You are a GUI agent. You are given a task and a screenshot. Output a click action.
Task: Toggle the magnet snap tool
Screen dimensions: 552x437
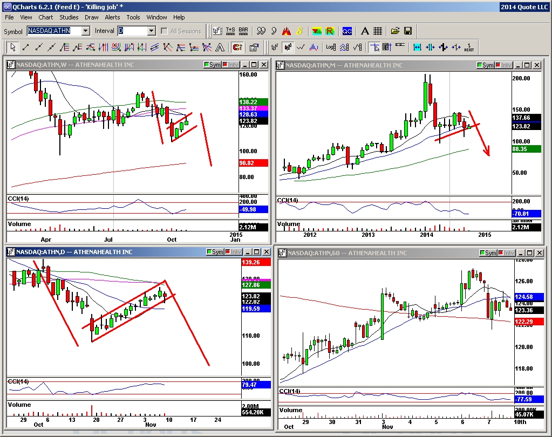[237, 47]
